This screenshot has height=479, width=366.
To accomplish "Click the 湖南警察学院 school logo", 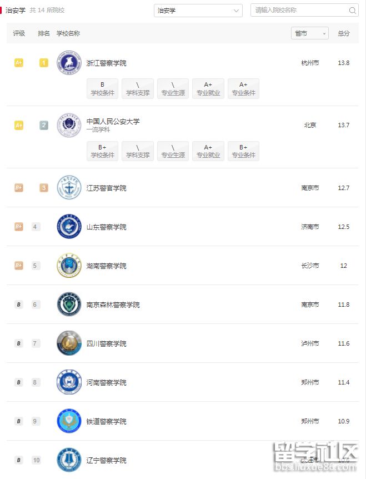I will [68, 266].
